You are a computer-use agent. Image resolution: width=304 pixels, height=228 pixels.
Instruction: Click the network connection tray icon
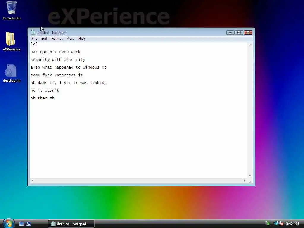[275, 223]
